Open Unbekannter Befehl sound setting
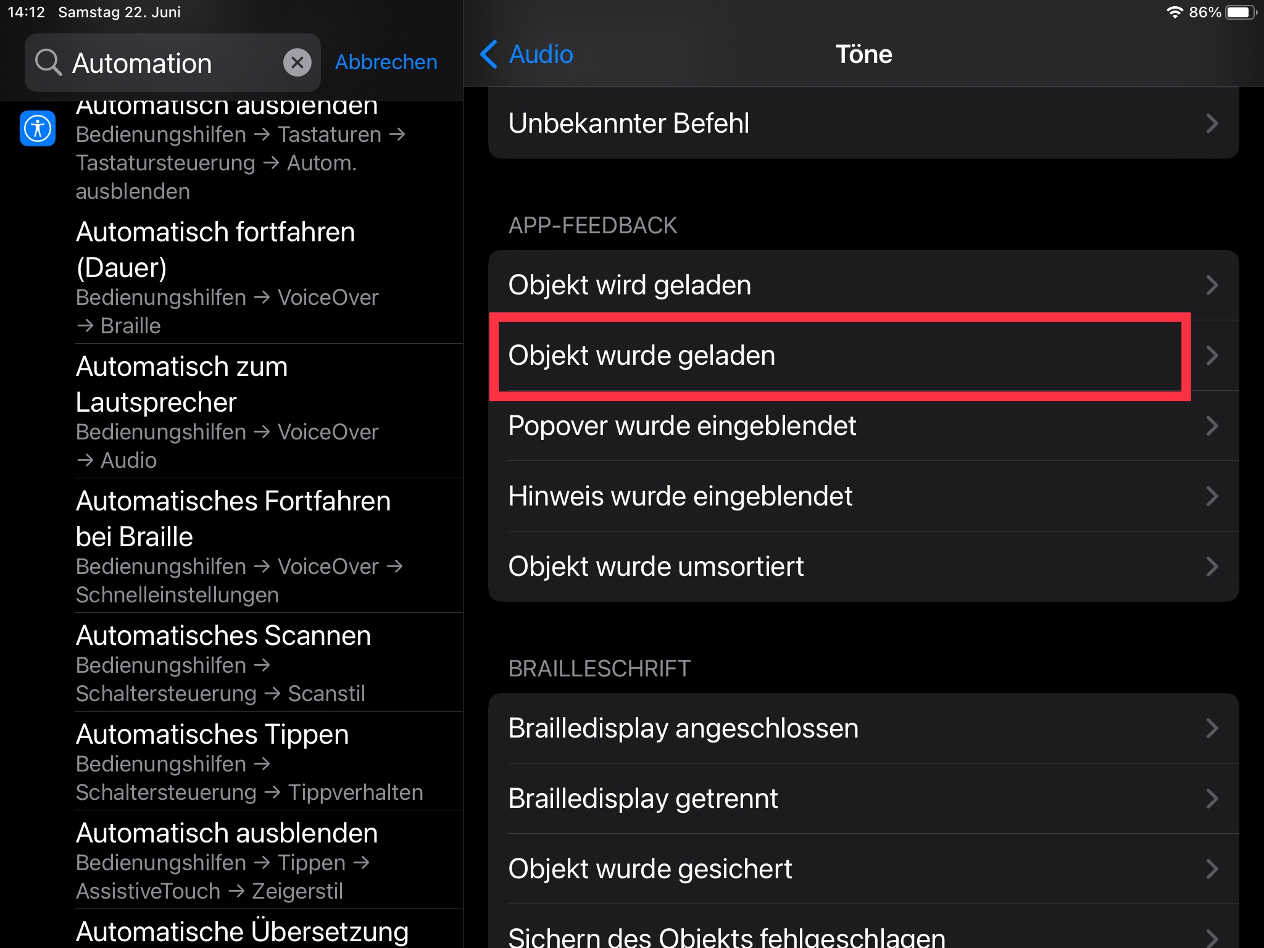The height and width of the screenshot is (948, 1264). coord(863,123)
